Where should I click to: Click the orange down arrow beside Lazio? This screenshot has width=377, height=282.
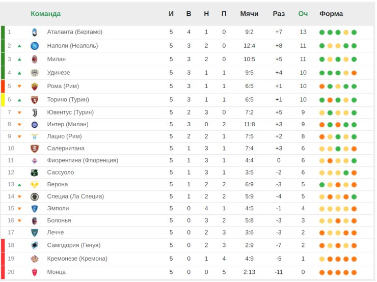click(19, 137)
